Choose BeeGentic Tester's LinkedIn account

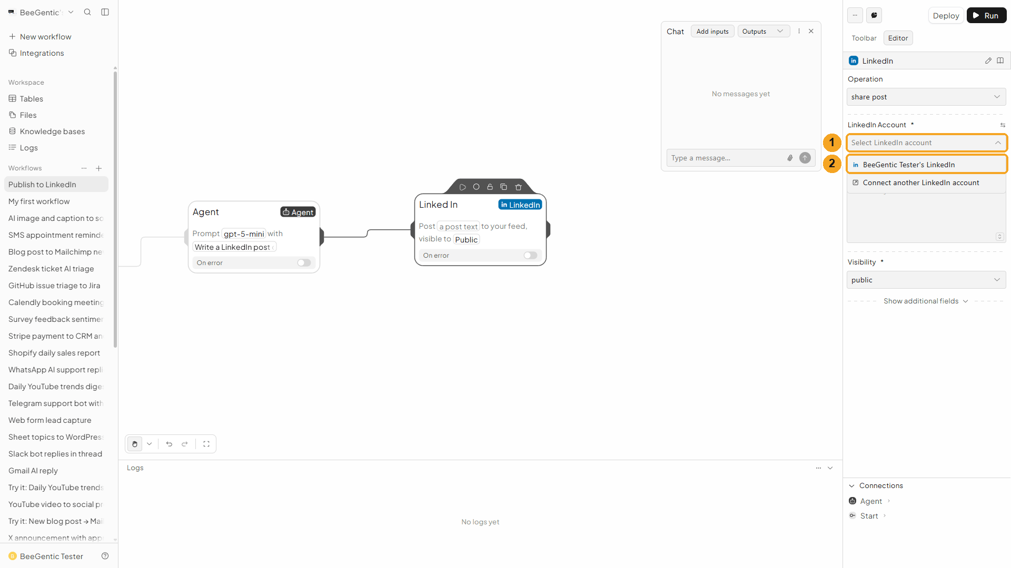coord(926,165)
